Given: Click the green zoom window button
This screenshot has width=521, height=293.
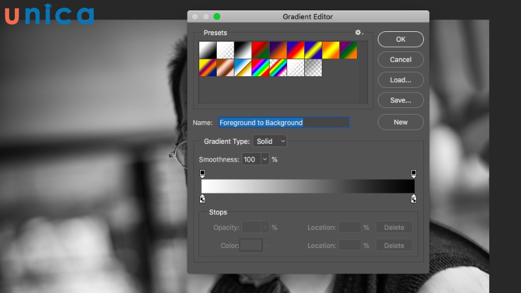Looking at the screenshot, I should tap(217, 17).
